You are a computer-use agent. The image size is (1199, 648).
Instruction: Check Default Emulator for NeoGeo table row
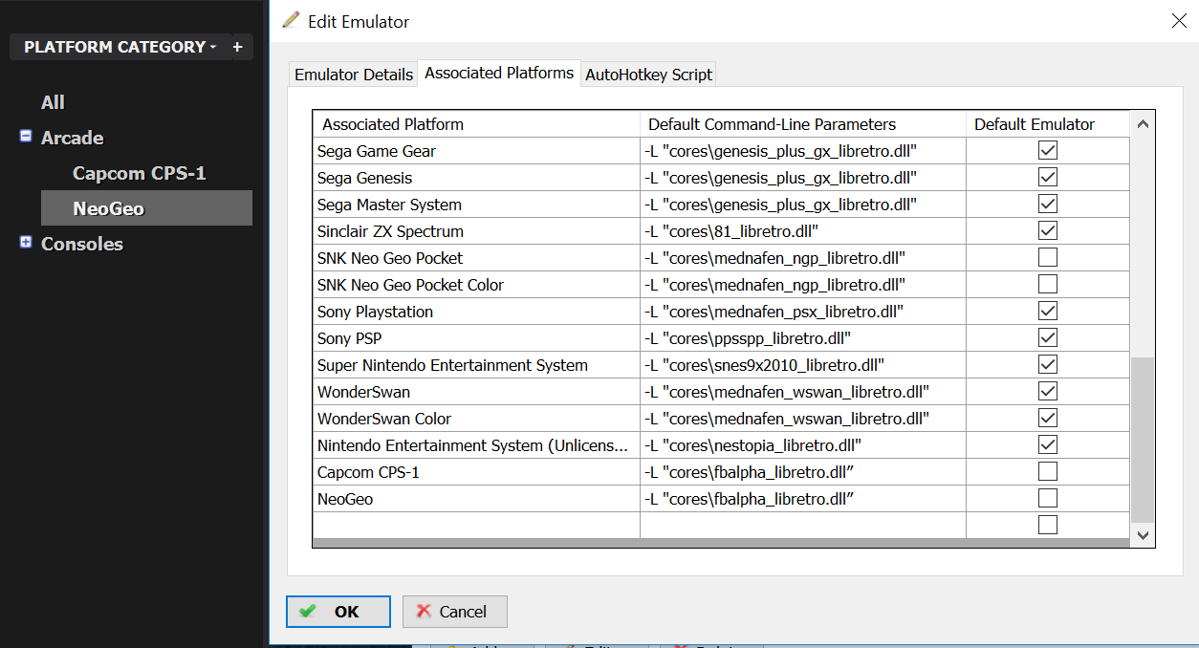coord(1048,498)
